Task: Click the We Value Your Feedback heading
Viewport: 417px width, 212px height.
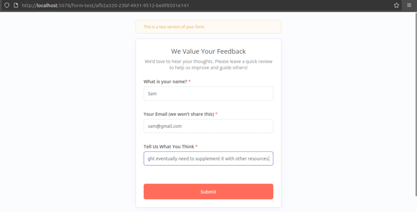Action: (x=208, y=52)
